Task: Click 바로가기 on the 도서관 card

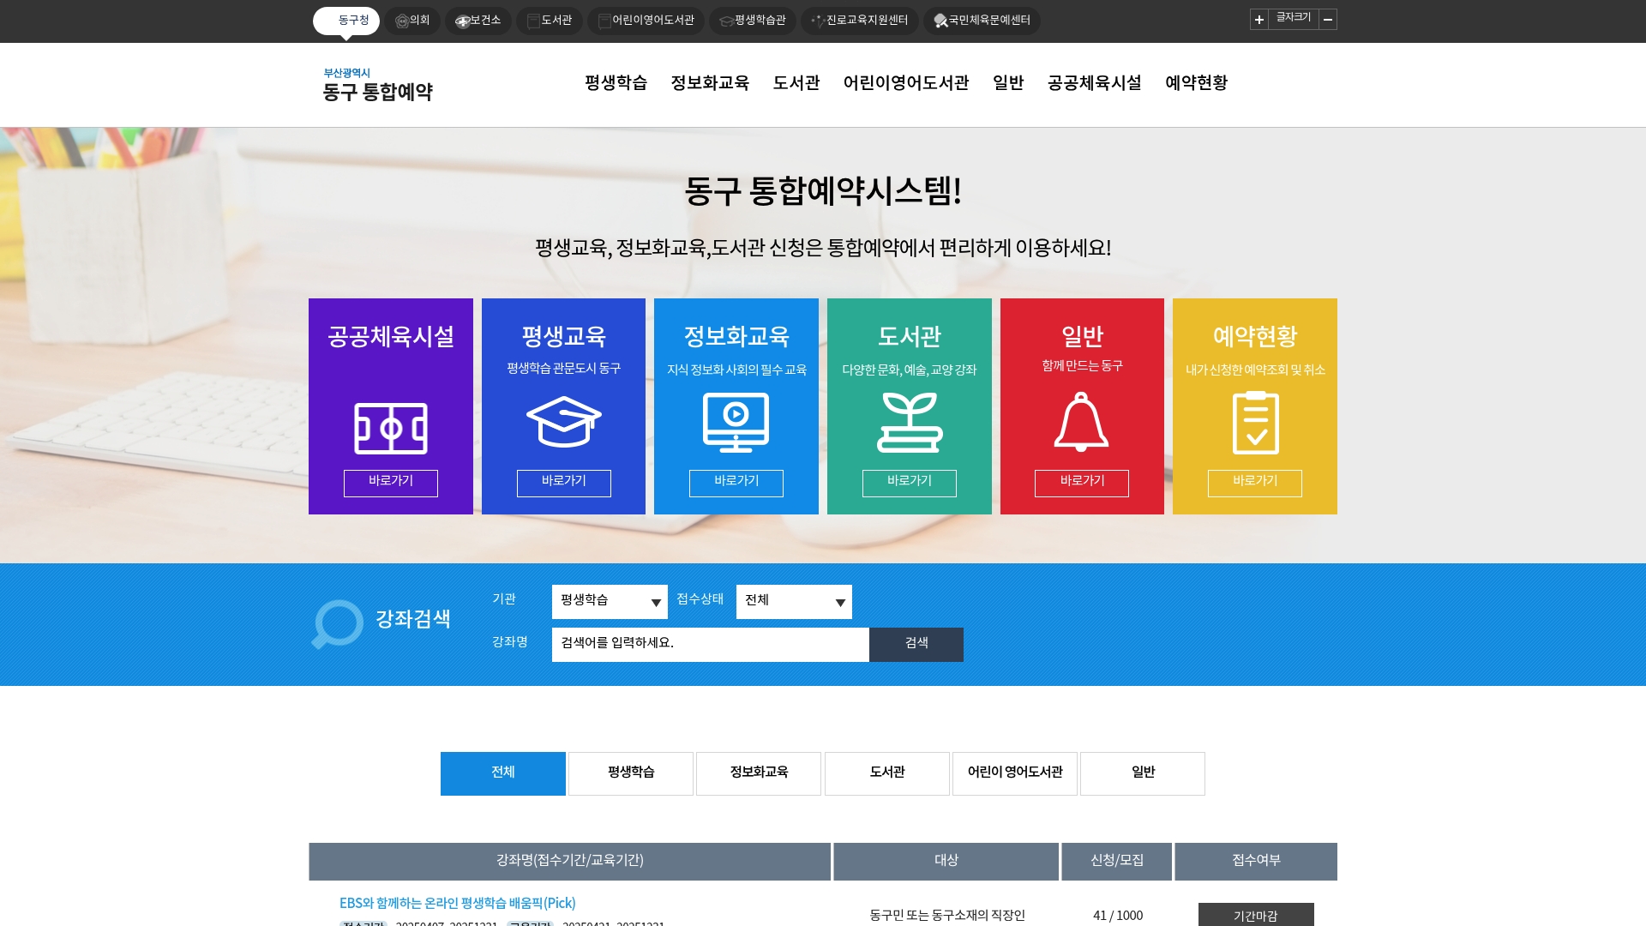Action: [910, 483]
